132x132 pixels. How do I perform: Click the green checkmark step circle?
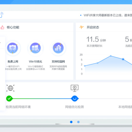[10, 98]
